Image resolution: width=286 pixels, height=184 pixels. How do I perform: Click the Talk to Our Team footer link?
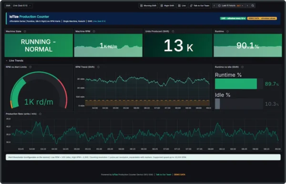click(163, 175)
